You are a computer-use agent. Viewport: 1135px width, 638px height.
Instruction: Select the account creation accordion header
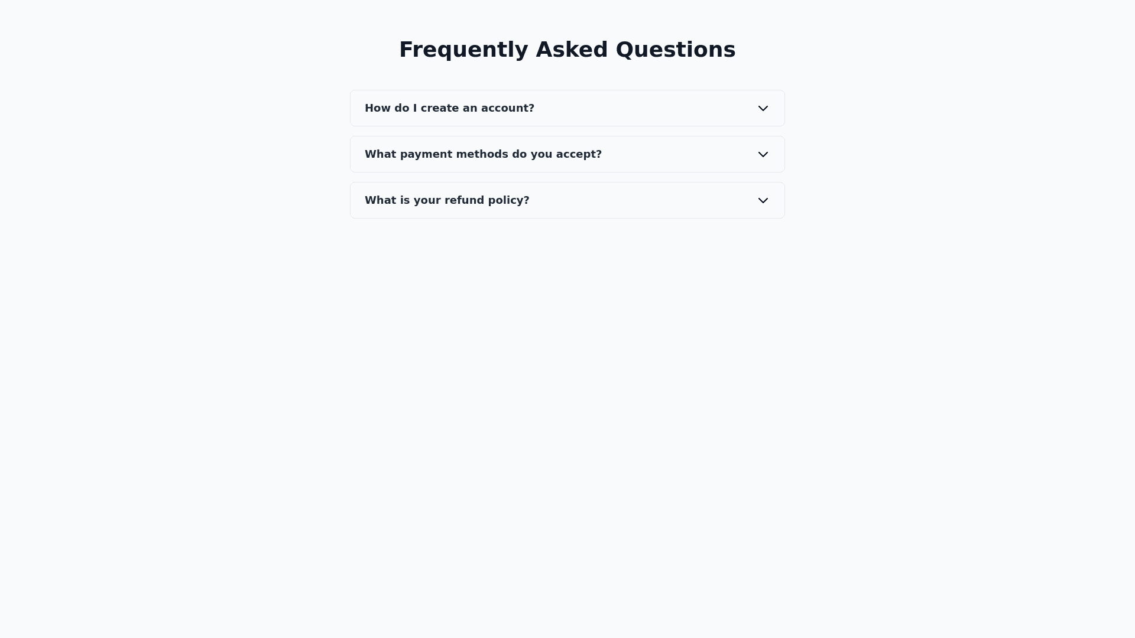[x=567, y=108]
